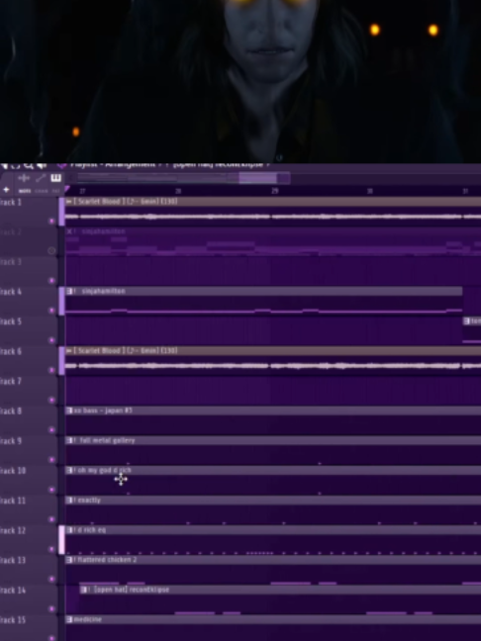Mute Track 1 via its dot toggle
This screenshot has width=481, height=641.
point(51,221)
